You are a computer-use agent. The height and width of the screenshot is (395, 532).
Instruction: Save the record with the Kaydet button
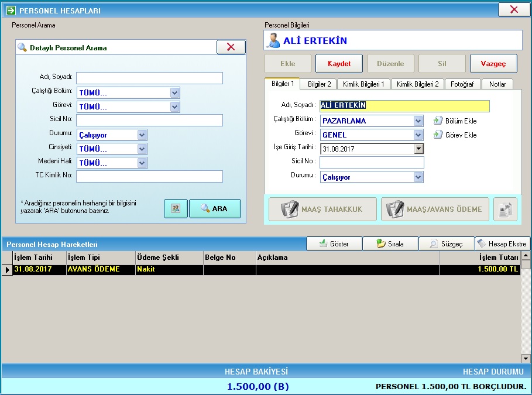(x=339, y=63)
